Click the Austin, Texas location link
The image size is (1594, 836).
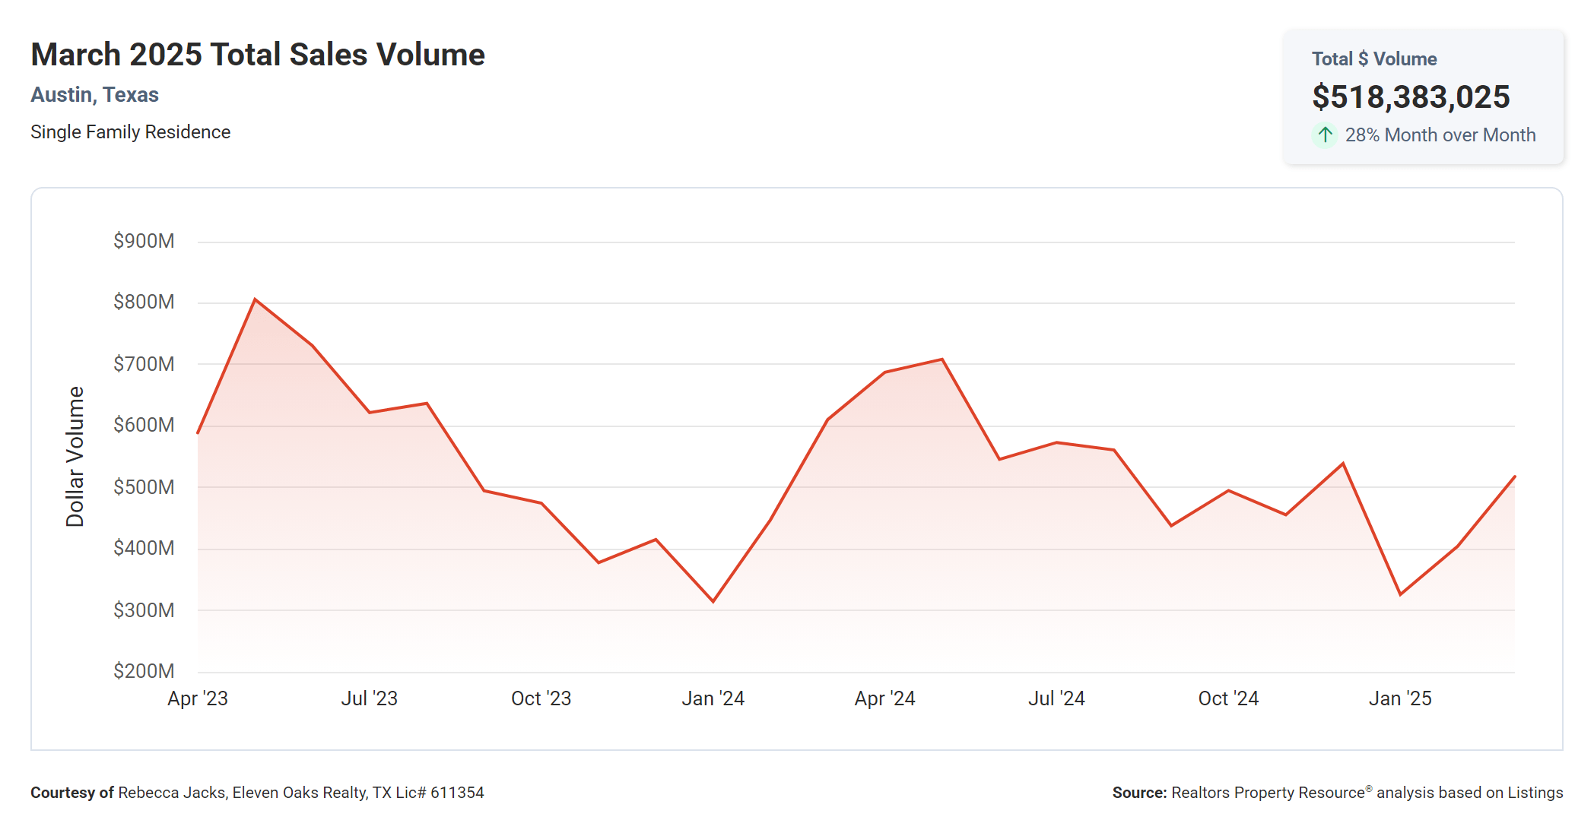[94, 95]
